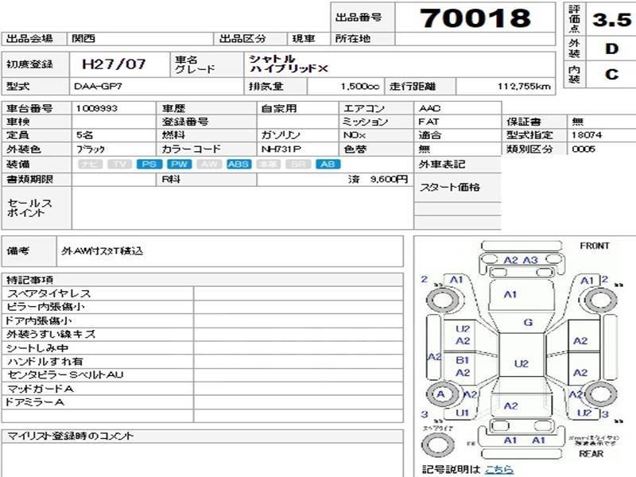Image resolution: width=636 pixels, height=477 pixels.
Task: Select the B1 mark on the car diagram
Action: [463, 360]
